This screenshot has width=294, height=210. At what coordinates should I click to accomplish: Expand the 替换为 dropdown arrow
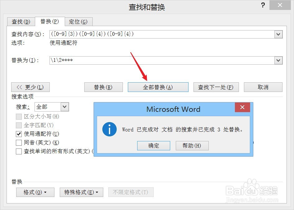278,60
